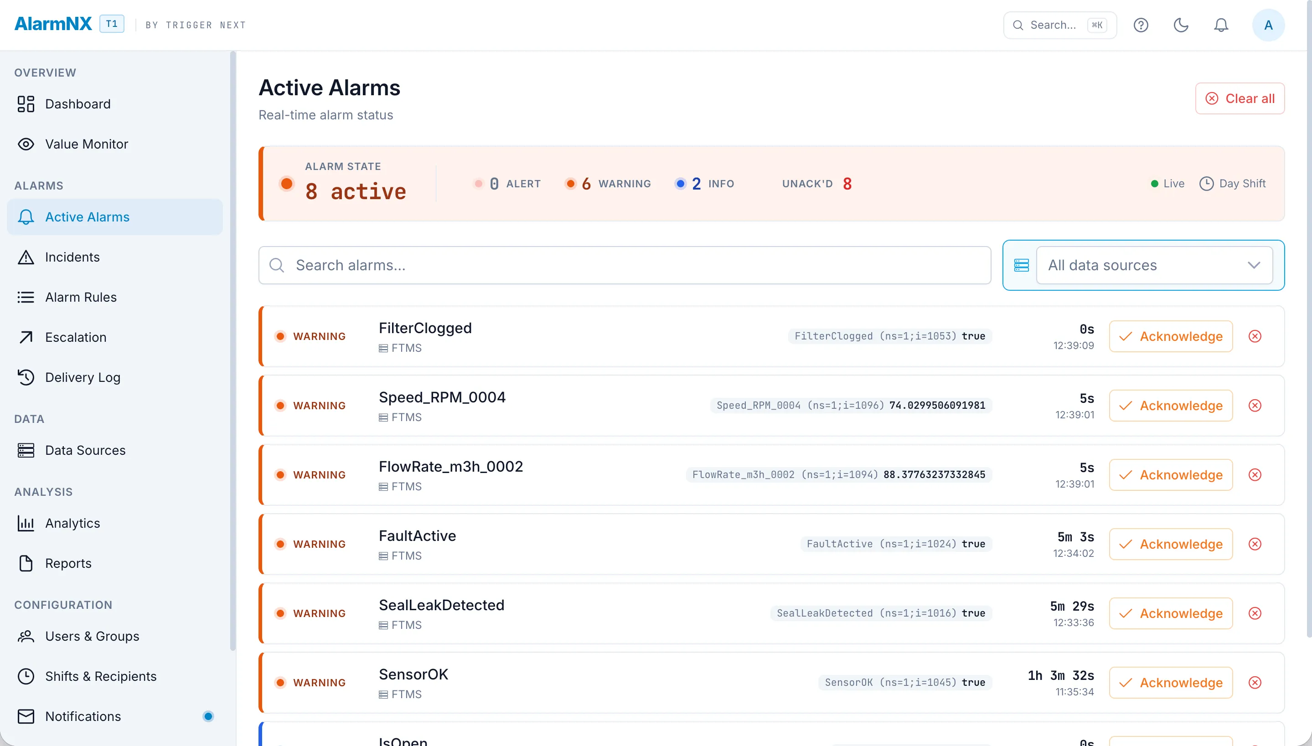Open Reports page

(115, 563)
